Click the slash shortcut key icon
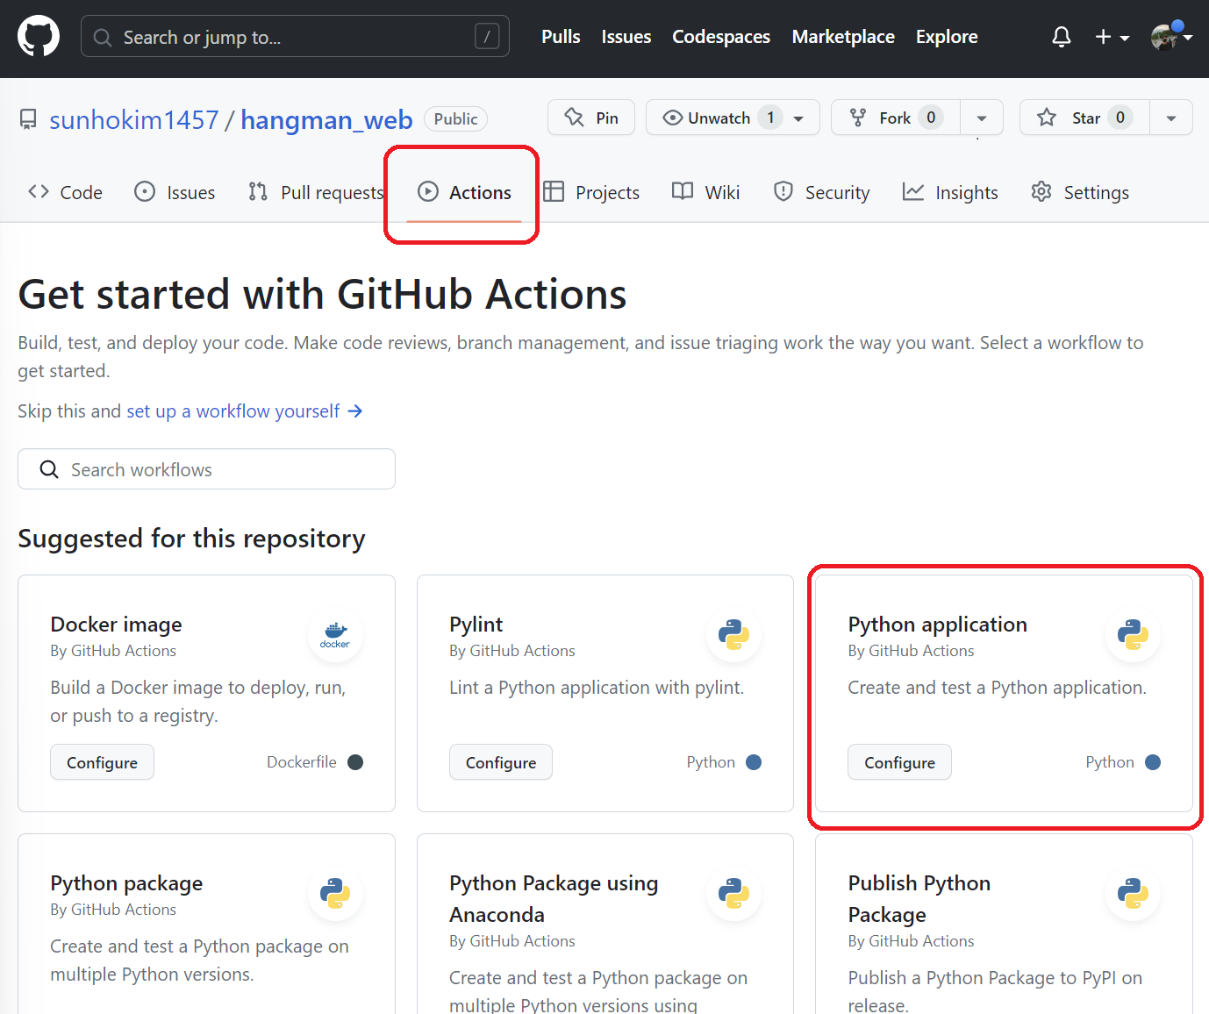1209x1014 pixels. click(487, 37)
